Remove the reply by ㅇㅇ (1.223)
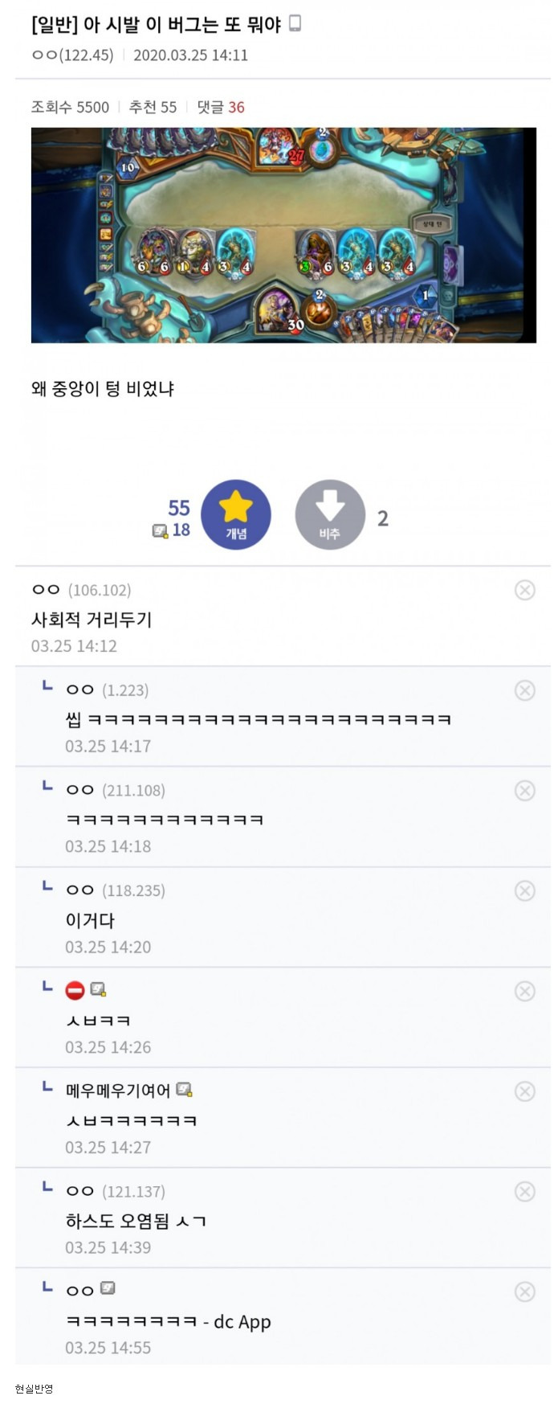This screenshot has width=558, height=1404. tap(524, 690)
